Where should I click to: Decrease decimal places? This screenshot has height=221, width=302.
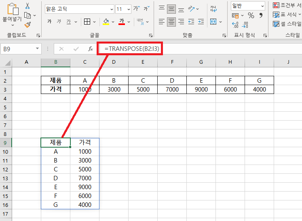[x=245, y=25]
